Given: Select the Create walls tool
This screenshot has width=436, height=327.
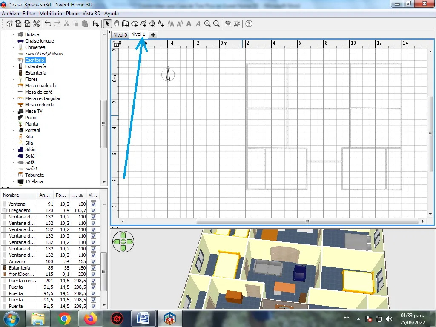Looking at the screenshot, I should point(126,24).
